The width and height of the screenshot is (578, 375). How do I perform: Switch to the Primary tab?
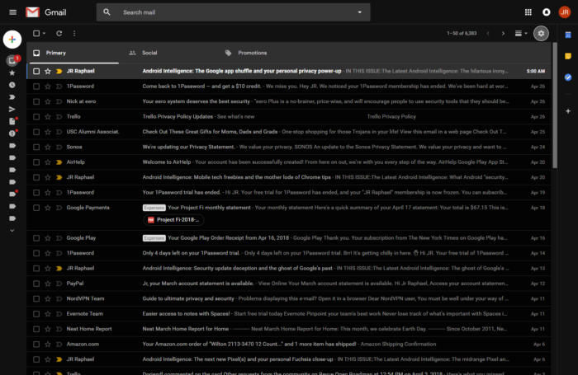(73, 53)
